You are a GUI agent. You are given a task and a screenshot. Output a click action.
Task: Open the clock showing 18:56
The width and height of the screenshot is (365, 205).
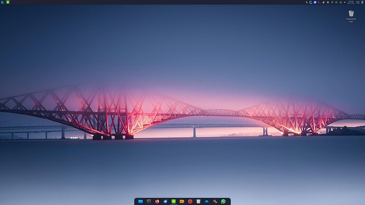[x=351, y=2]
